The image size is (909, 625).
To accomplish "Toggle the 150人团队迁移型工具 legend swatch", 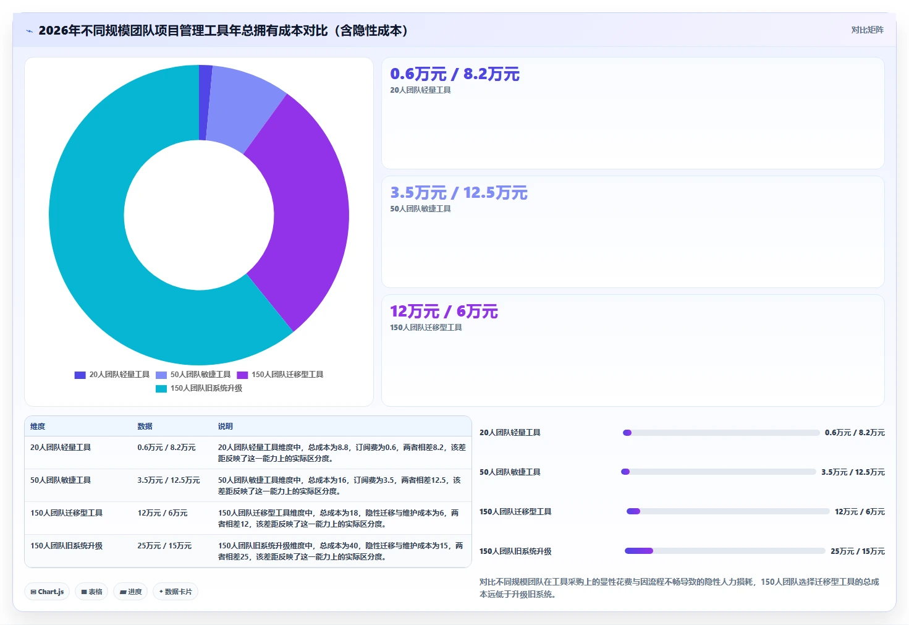I will pyautogui.click(x=242, y=375).
